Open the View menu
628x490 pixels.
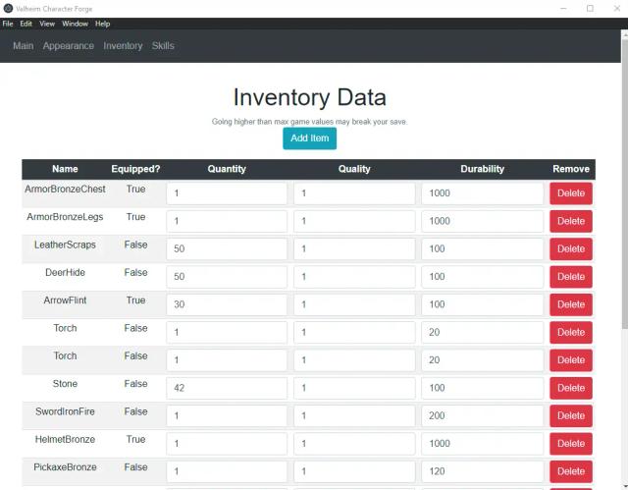coord(47,24)
